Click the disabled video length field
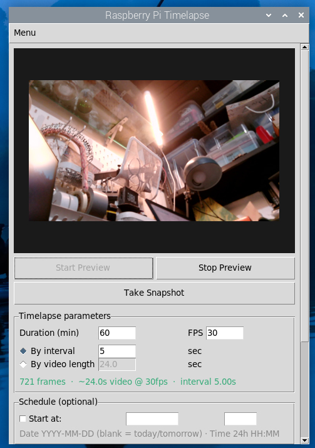Image resolution: width=315 pixels, height=448 pixels. 117,364
